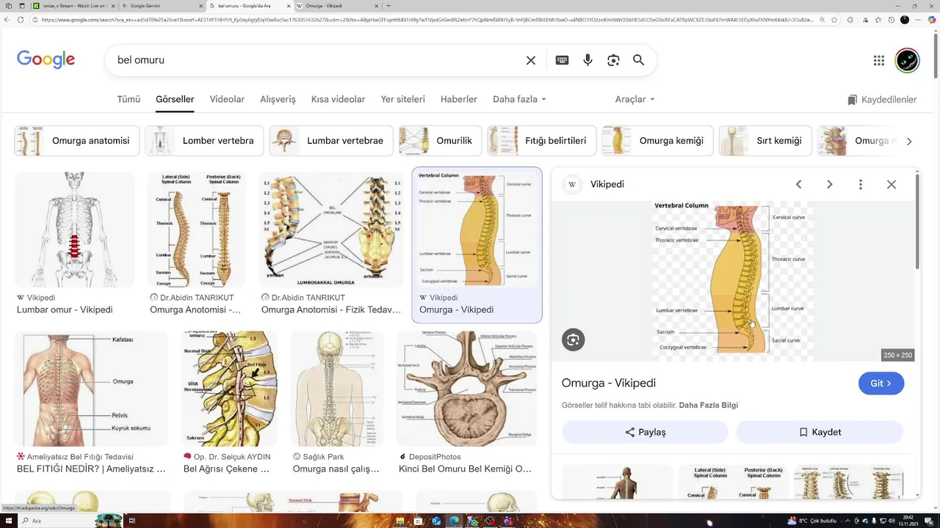
Task: Select the Fıtığı belirtileri filter chip
Action: tap(541, 141)
